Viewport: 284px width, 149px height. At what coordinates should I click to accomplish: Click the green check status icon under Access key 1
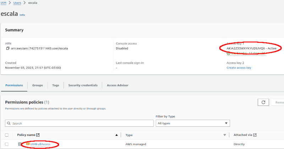[x=229, y=53]
